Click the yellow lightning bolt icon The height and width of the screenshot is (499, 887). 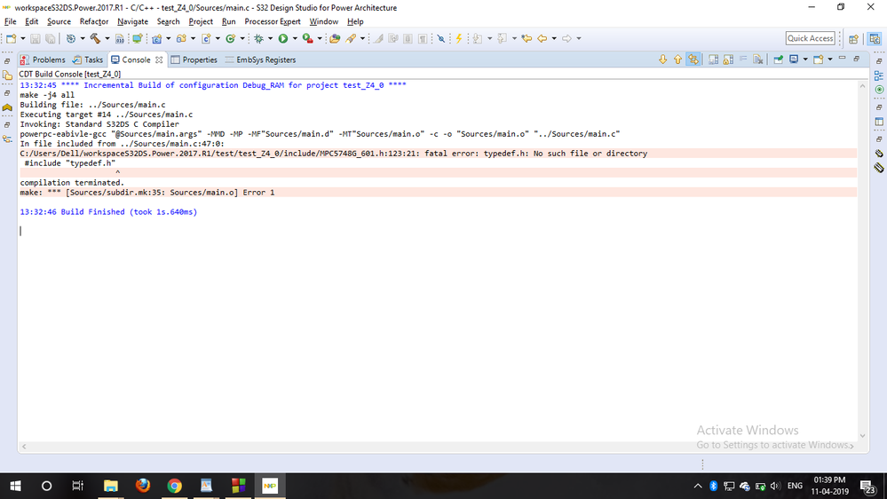[459, 38]
